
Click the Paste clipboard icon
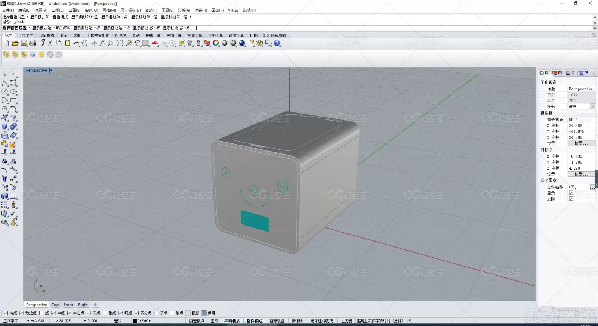pyautogui.click(x=68, y=43)
